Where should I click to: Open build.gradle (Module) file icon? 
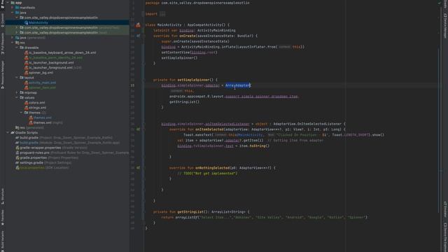(17, 143)
